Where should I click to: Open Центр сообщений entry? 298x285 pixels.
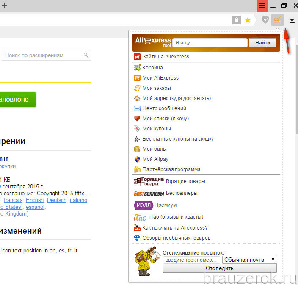pos(164,108)
